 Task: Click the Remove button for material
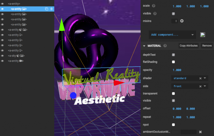(207, 46)
